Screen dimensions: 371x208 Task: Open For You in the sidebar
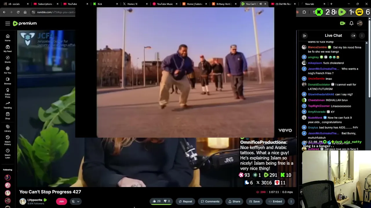(8, 70)
